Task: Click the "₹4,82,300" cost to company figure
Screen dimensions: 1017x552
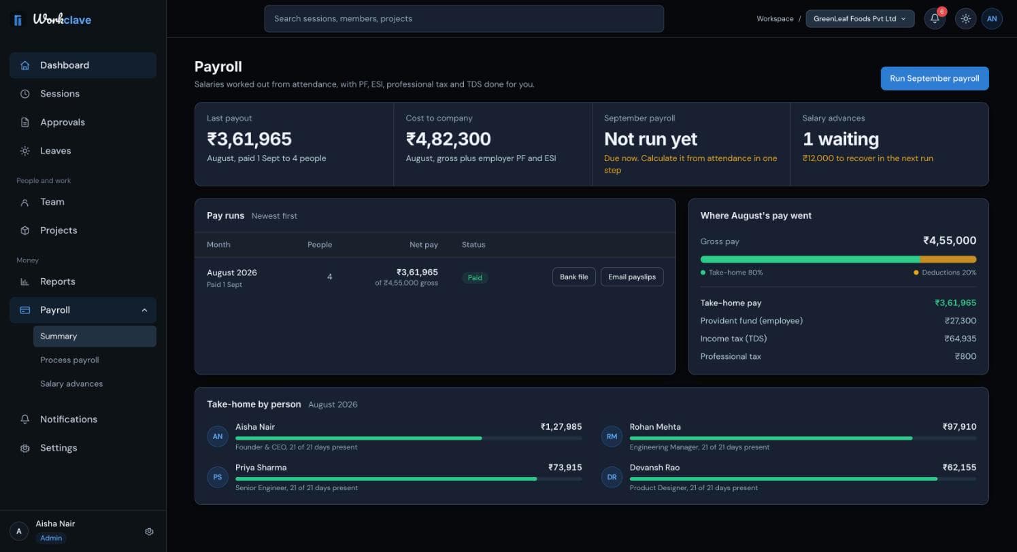Action: click(448, 139)
